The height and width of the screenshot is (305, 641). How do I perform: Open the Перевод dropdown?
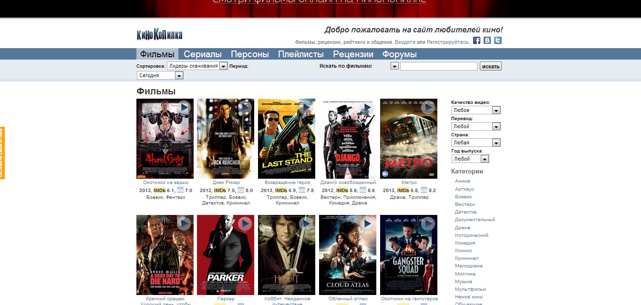pyautogui.click(x=476, y=126)
